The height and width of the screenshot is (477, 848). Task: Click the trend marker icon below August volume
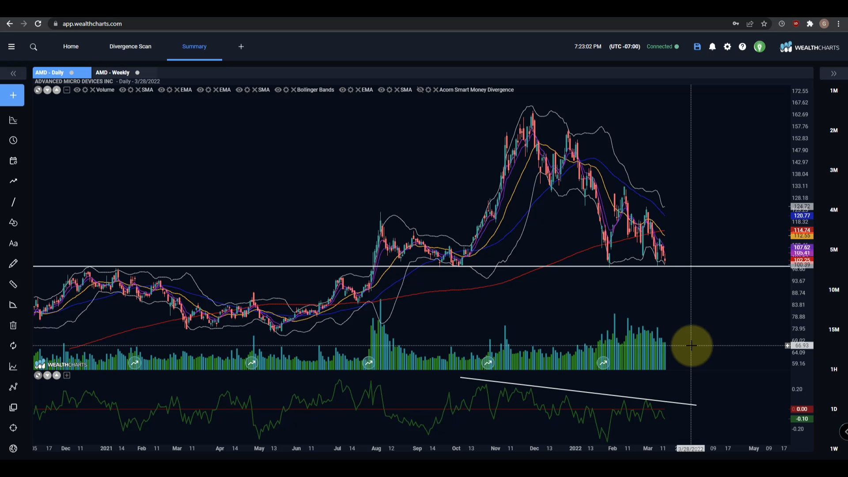click(x=369, y=363)
